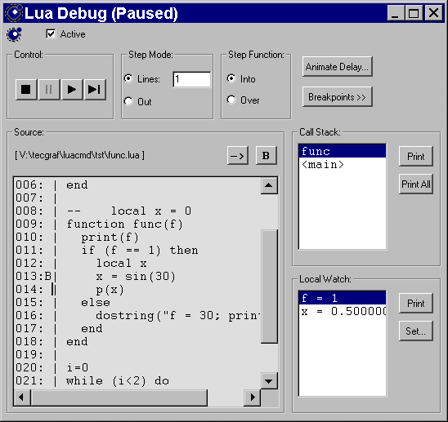This screenshot has width=448, height=422.
Task: Click the arrow button to go to current line
Action: (x=237, y=156)
